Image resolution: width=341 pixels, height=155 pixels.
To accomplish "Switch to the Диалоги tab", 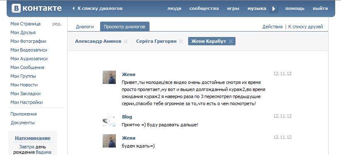I will pyautogui.click(x=85, y=27).
